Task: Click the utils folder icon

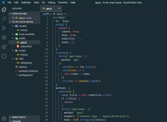Action: (16, 59)
